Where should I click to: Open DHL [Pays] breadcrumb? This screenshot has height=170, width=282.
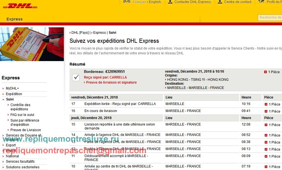coord(80,33)
